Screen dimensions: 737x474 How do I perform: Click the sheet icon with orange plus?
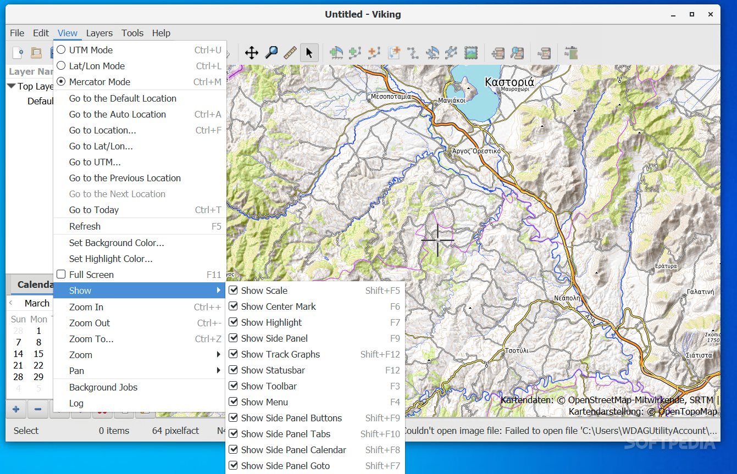pyautogui.click(x=394, y=53)
